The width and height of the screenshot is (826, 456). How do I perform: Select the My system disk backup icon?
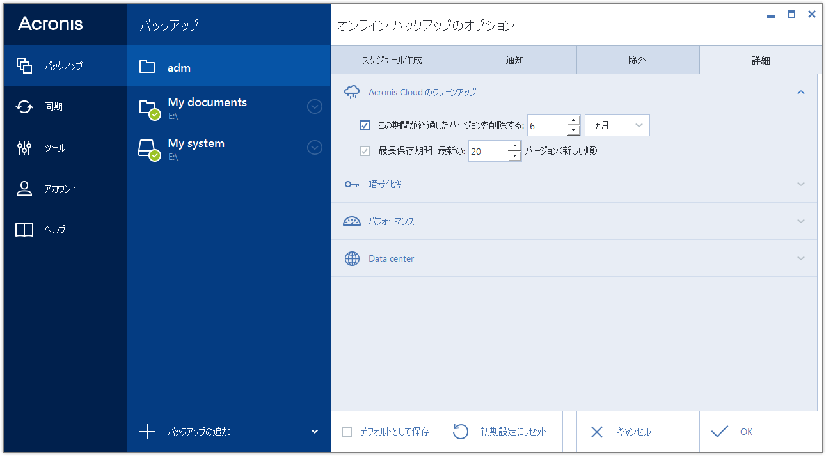(148, 148)
